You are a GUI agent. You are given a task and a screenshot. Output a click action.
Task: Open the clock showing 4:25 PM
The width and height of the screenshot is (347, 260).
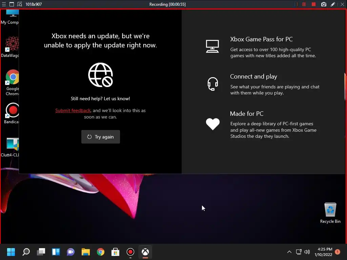(324, 252)
